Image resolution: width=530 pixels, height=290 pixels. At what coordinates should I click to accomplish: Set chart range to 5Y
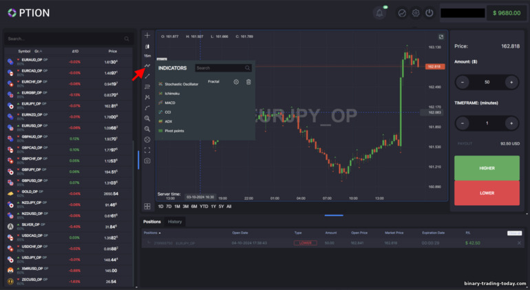[x=221, y=207]
